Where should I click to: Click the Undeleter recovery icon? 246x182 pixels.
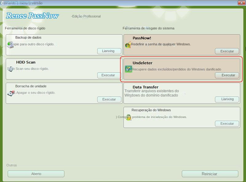pos(128,69)
